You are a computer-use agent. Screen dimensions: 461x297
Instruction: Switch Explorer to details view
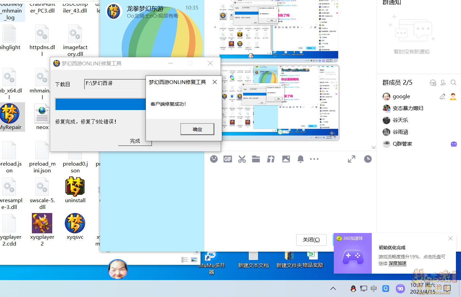tap(185, 260)
